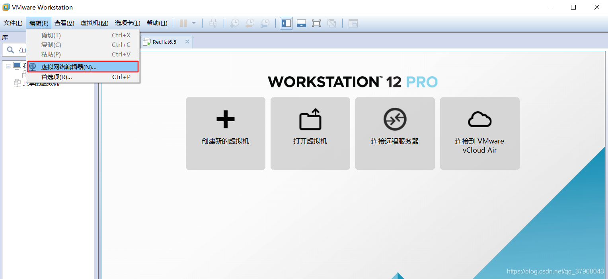The width and height of the screenshot is (608, 279).
Task: Open the 虚拟机(M) menu
Action: (94, 23)
